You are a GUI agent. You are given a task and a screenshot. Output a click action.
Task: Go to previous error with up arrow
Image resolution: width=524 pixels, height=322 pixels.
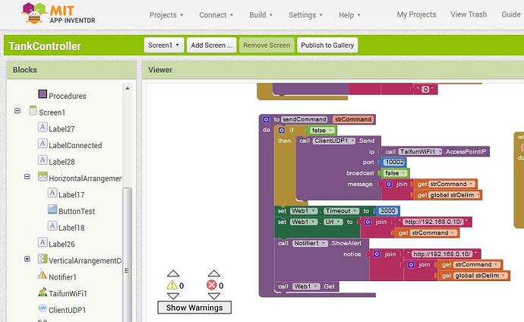(x=214, y=273)
